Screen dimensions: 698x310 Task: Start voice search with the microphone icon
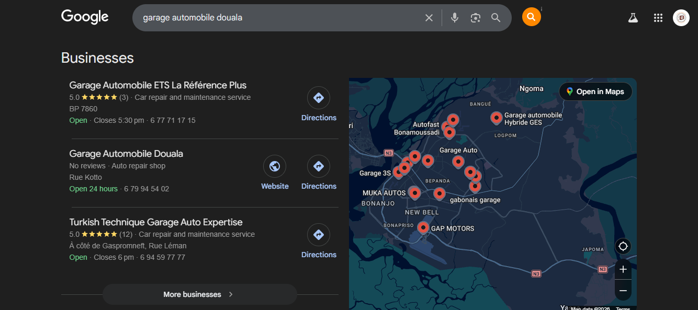pyautogui.click(x=455, y=18)
